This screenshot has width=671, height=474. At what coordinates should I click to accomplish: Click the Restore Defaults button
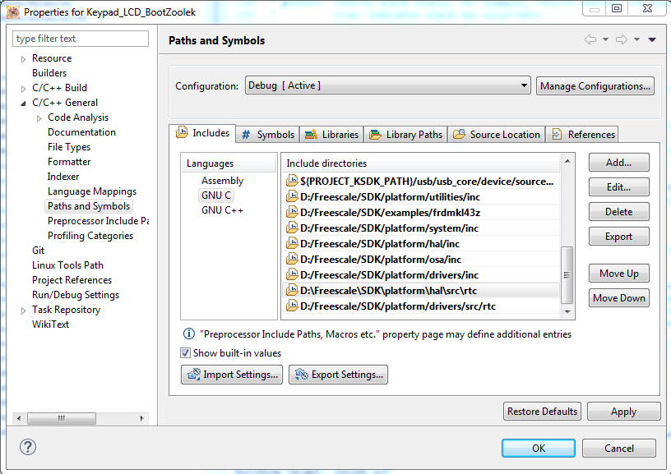coord(542,412)
